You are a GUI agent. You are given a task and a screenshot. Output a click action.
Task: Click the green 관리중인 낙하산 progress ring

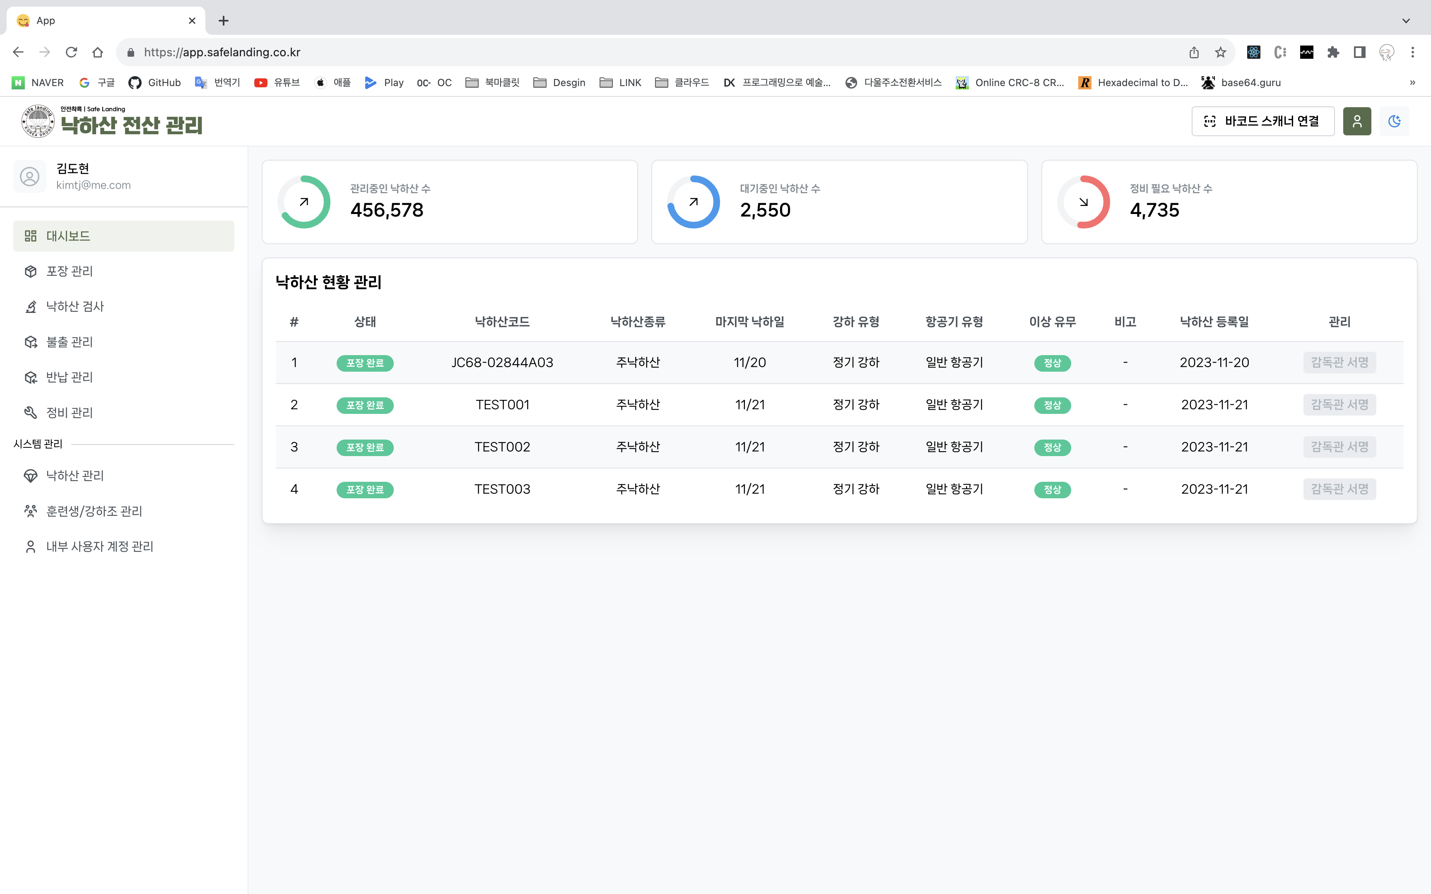tap(304, 202)
